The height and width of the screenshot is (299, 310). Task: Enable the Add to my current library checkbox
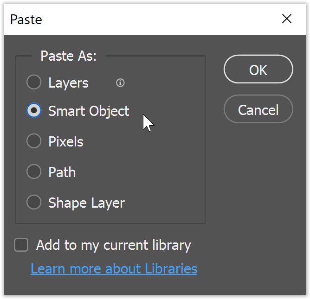(21, 245)
